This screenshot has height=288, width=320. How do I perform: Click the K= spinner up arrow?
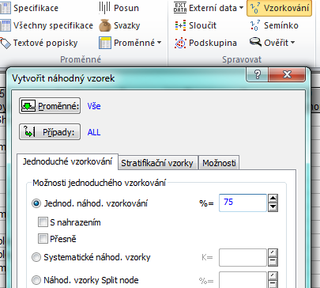(x=273, y=253)
